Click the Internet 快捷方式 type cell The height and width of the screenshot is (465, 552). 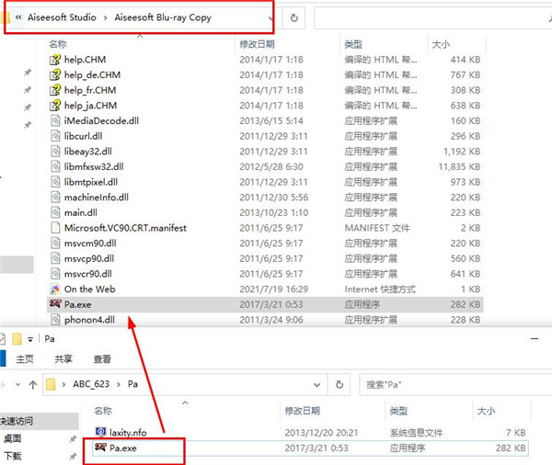coord(380,289)
